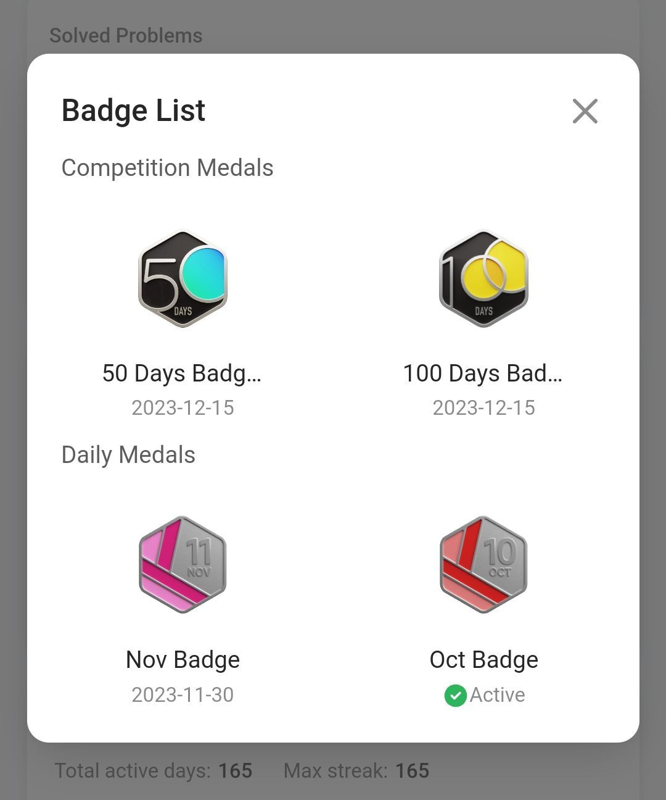This screenshot has height=800, width=666.
Task: Select the 100 Days yellow badge icon
Action: click(x=483, y=279)
